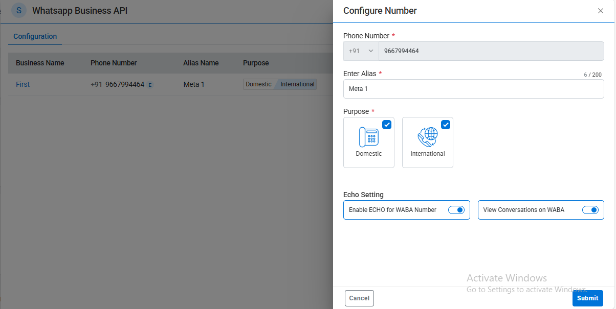
Task: Uncheck the Domestic purpose checkbox
Action: 387,125
